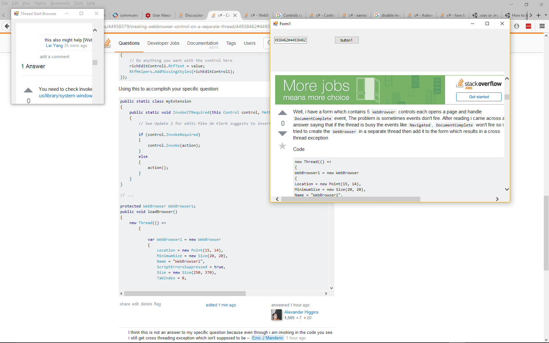Open the Firefox hamburger menu
This screenshot has width=549, height=343.
tap(541, 26)
